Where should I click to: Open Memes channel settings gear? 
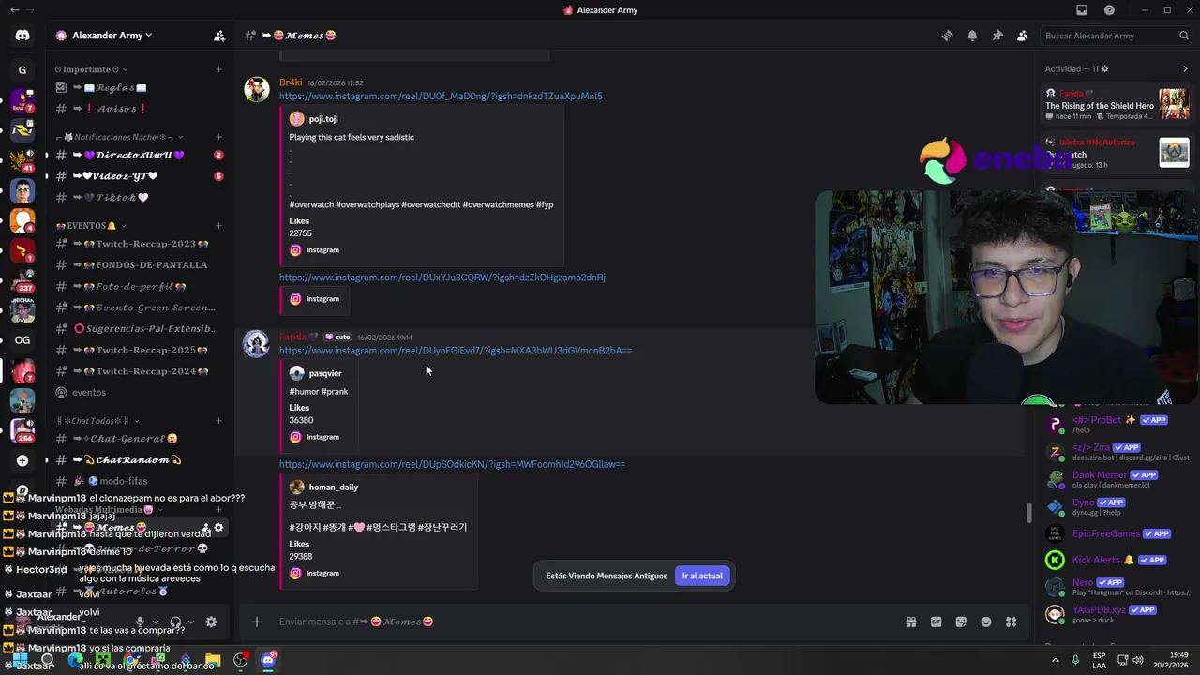click(x=219, y=528)
